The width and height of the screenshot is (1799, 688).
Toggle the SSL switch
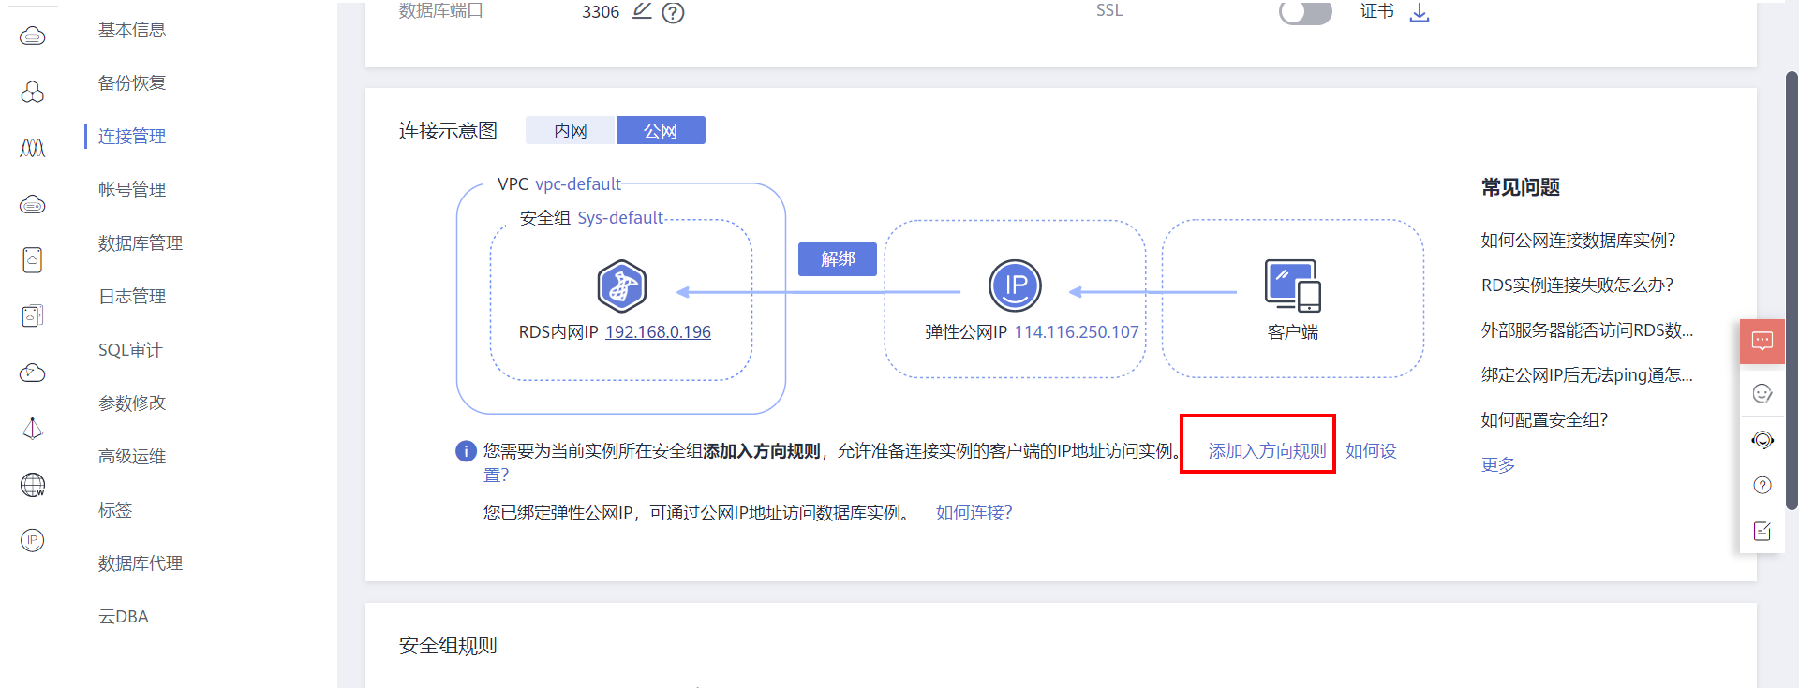click(x=1305, y=12)
